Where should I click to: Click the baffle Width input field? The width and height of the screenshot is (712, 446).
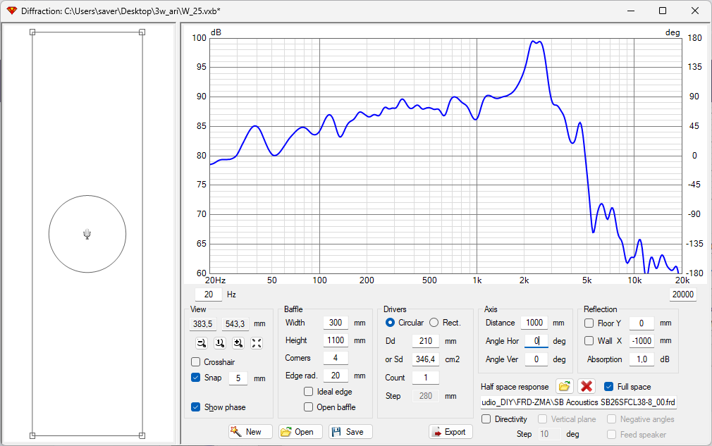point(336,323)
